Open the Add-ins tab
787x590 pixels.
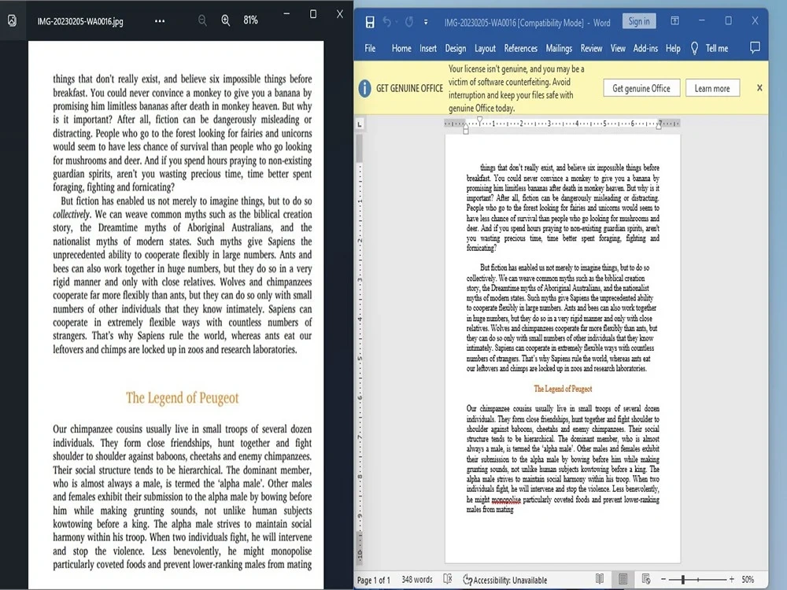645,48
